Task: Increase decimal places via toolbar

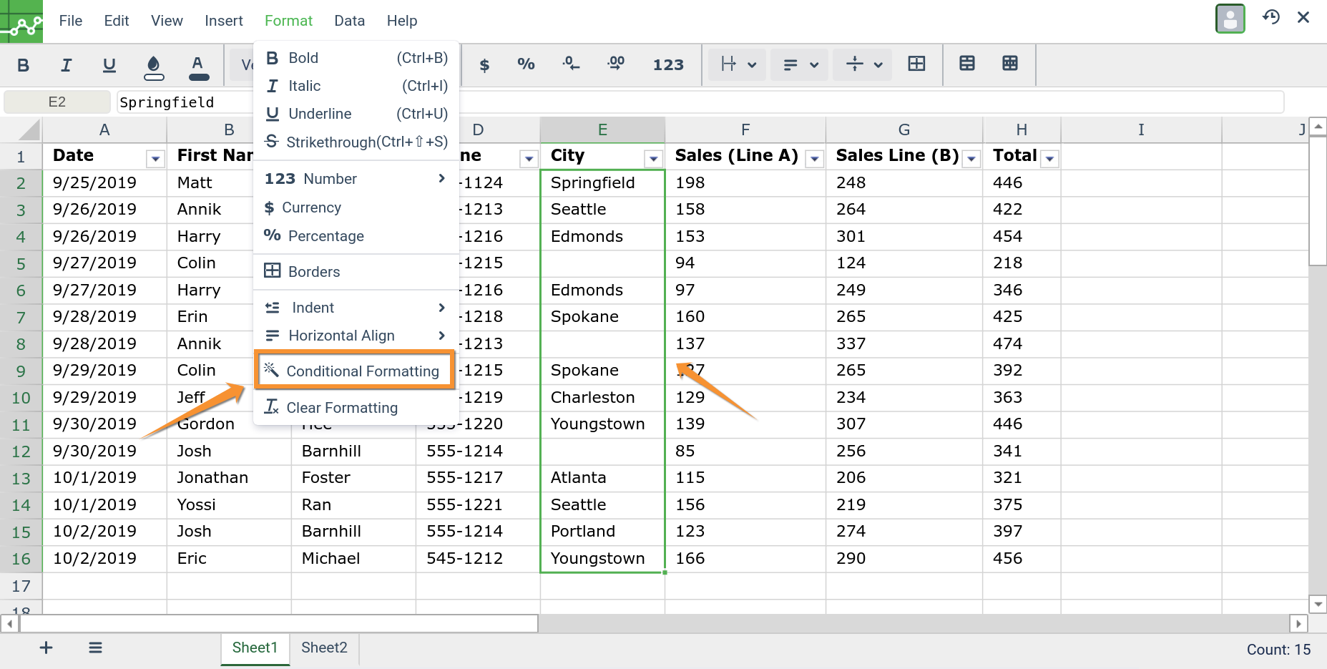Action: click(615, 64)
